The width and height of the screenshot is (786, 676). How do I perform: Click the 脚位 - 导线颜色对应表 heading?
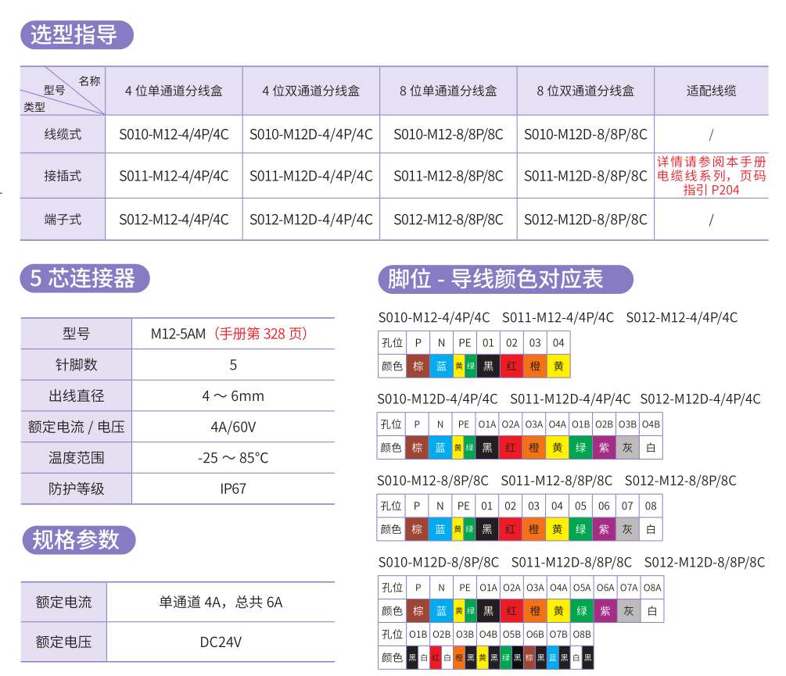506,279
